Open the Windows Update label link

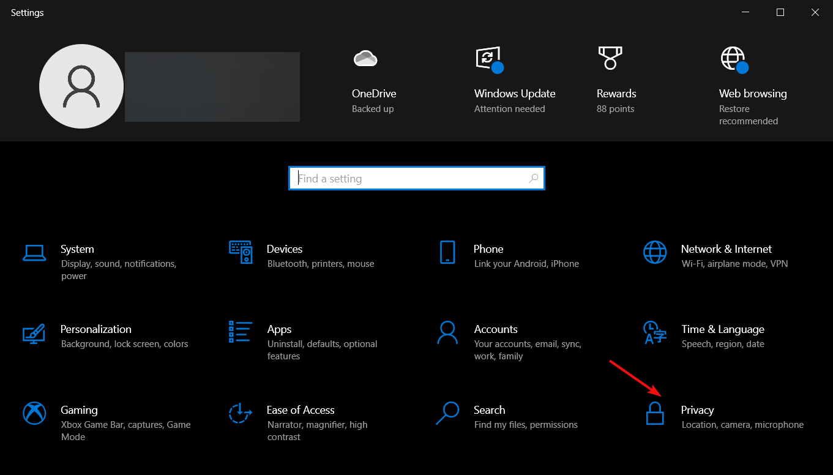click(x=515, y=94)
